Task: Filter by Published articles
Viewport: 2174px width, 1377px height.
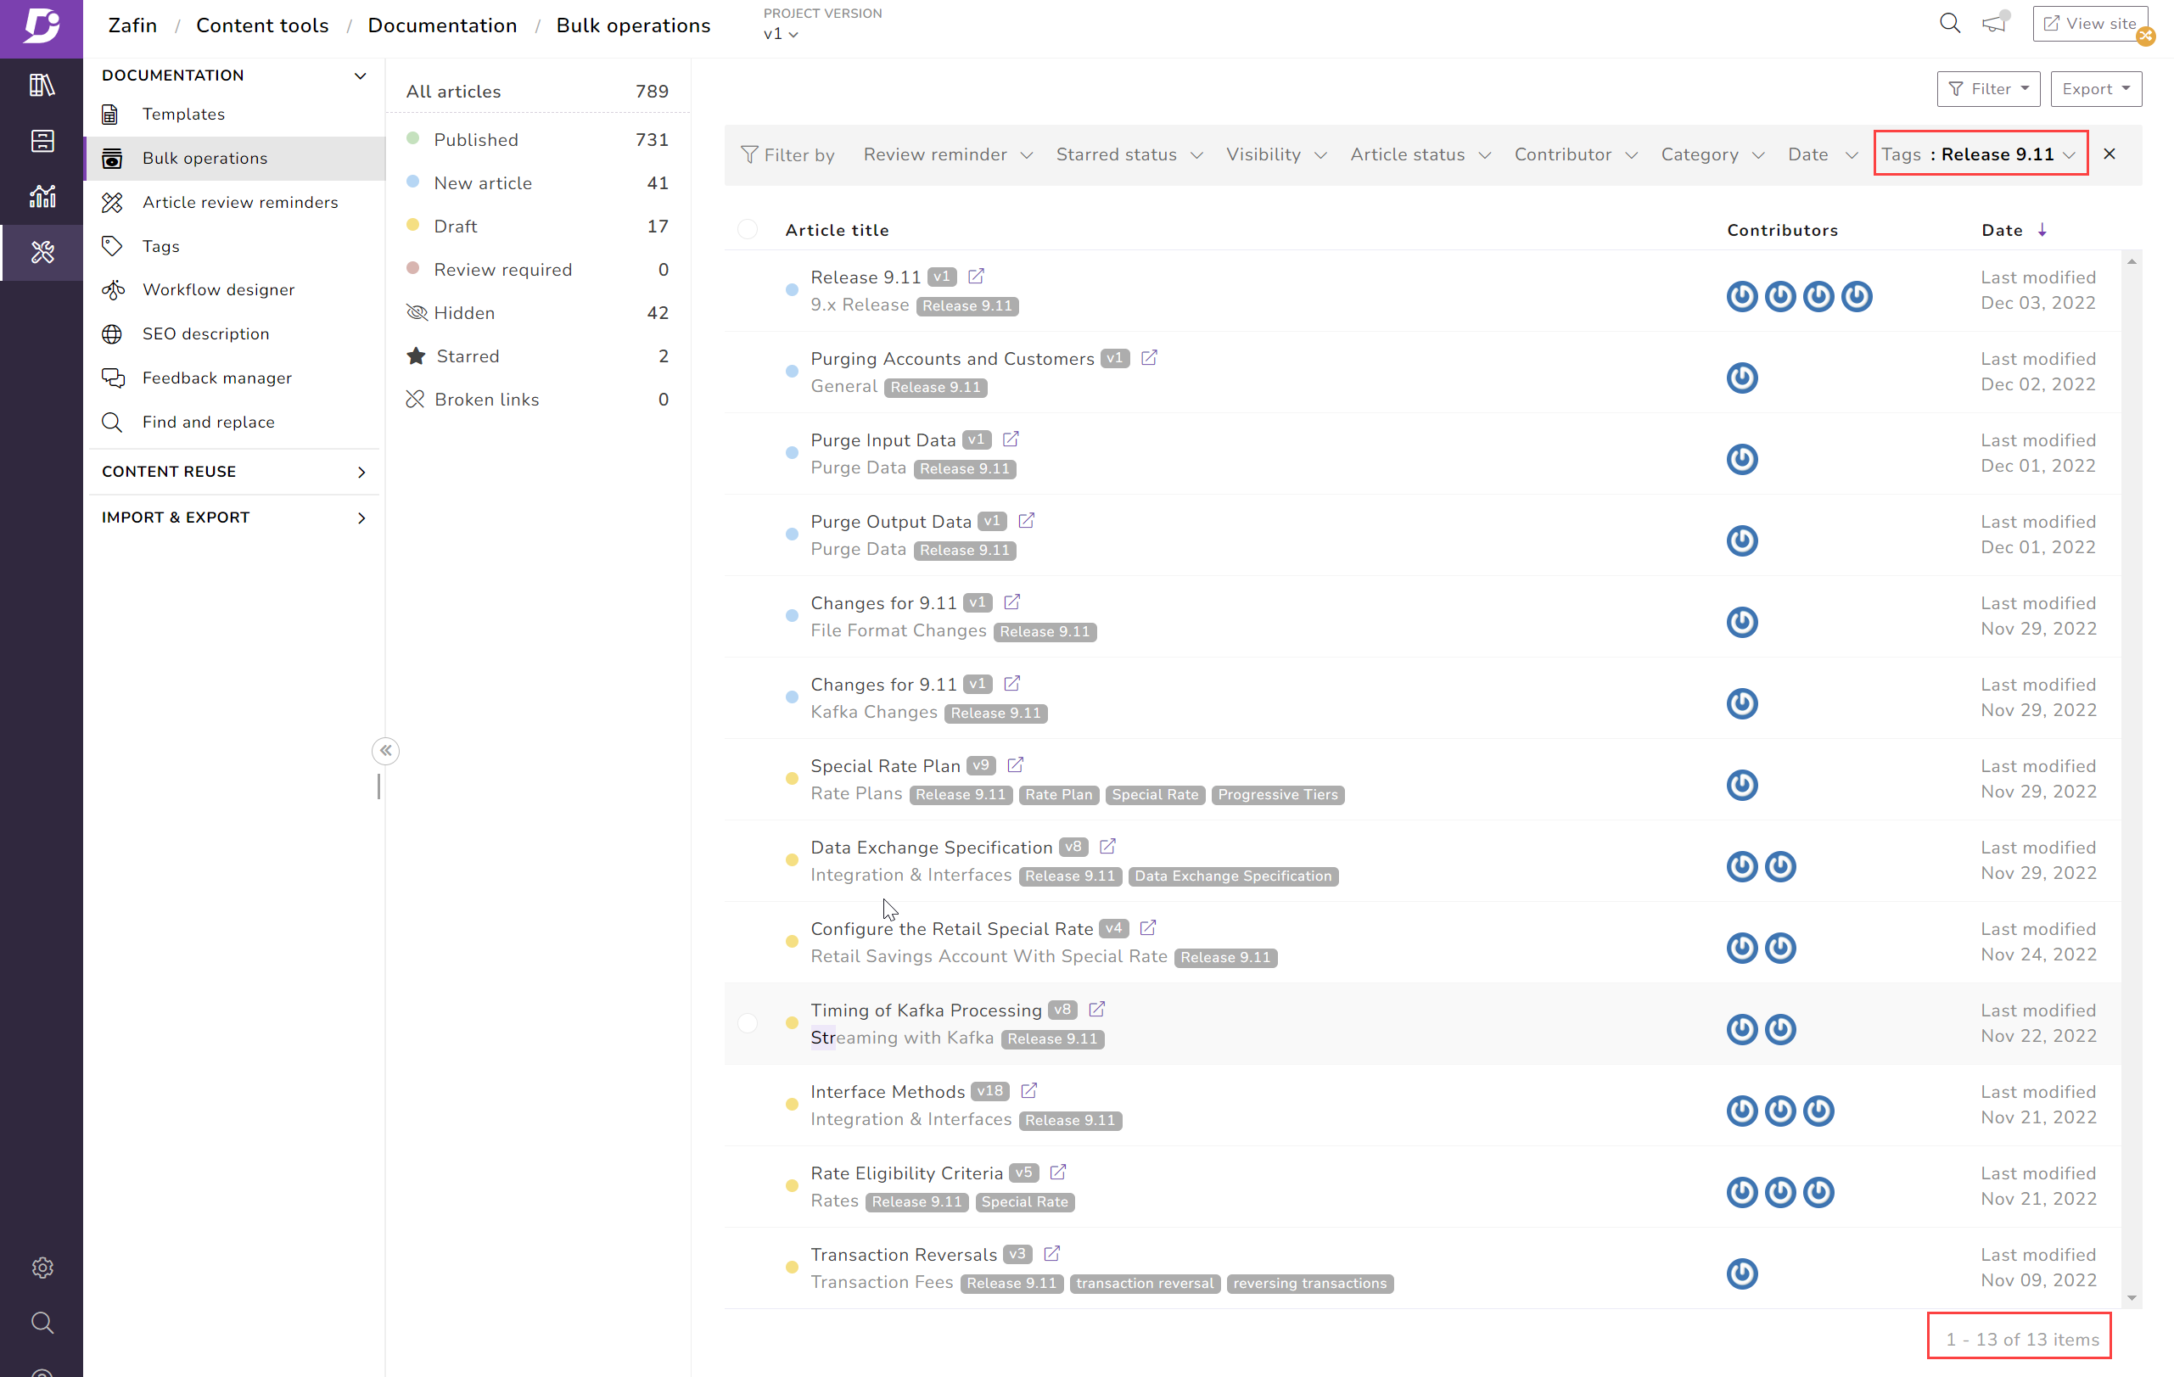Action: point(537,139)
